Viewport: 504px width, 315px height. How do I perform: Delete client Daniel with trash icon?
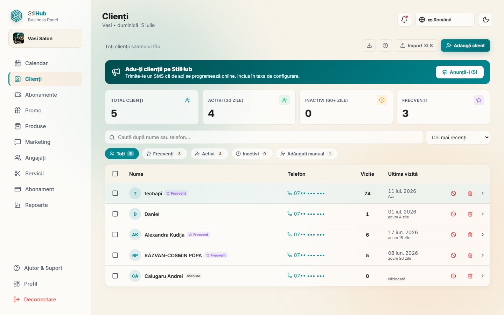coord(470,214)
